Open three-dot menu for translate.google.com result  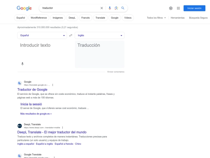pos(54,157)
